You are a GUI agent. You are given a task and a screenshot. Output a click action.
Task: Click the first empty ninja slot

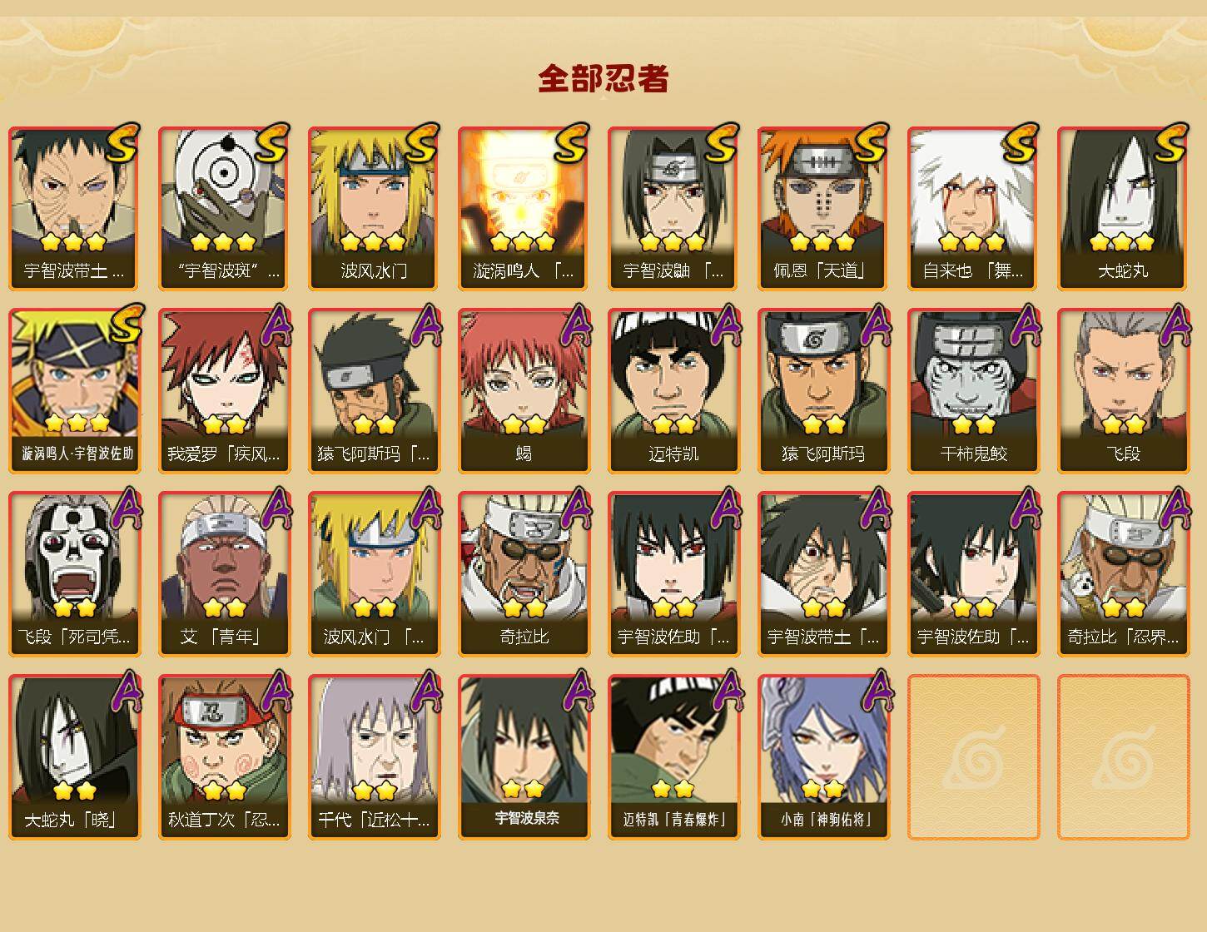tap(973, 757)
